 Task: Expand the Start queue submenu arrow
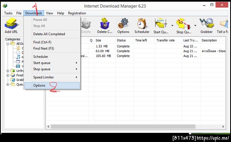coord(77,63)
